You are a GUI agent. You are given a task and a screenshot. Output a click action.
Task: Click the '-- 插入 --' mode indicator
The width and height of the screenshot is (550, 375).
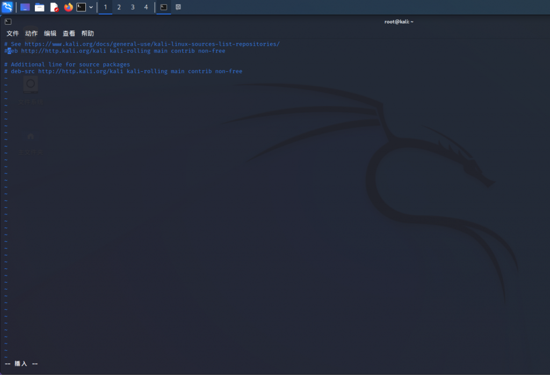click(21, 364)
